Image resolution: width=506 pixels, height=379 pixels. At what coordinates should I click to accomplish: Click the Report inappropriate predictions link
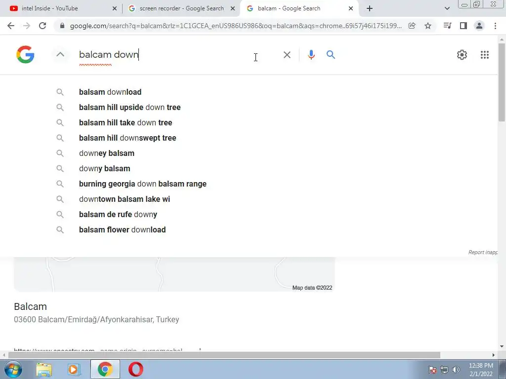point(483,252)
